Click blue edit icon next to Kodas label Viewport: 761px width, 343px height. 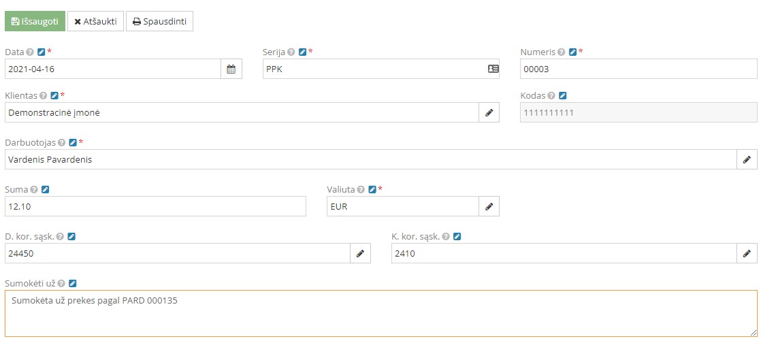click(x=563, y=96)
